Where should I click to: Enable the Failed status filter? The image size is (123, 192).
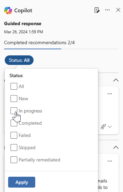pyautogui.click(x=14, y=135)
